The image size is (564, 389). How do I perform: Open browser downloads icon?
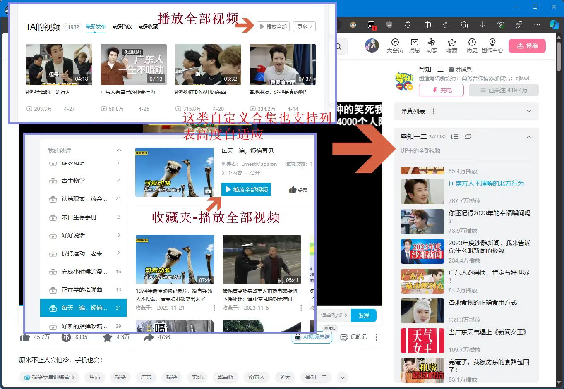click(482, 25)
